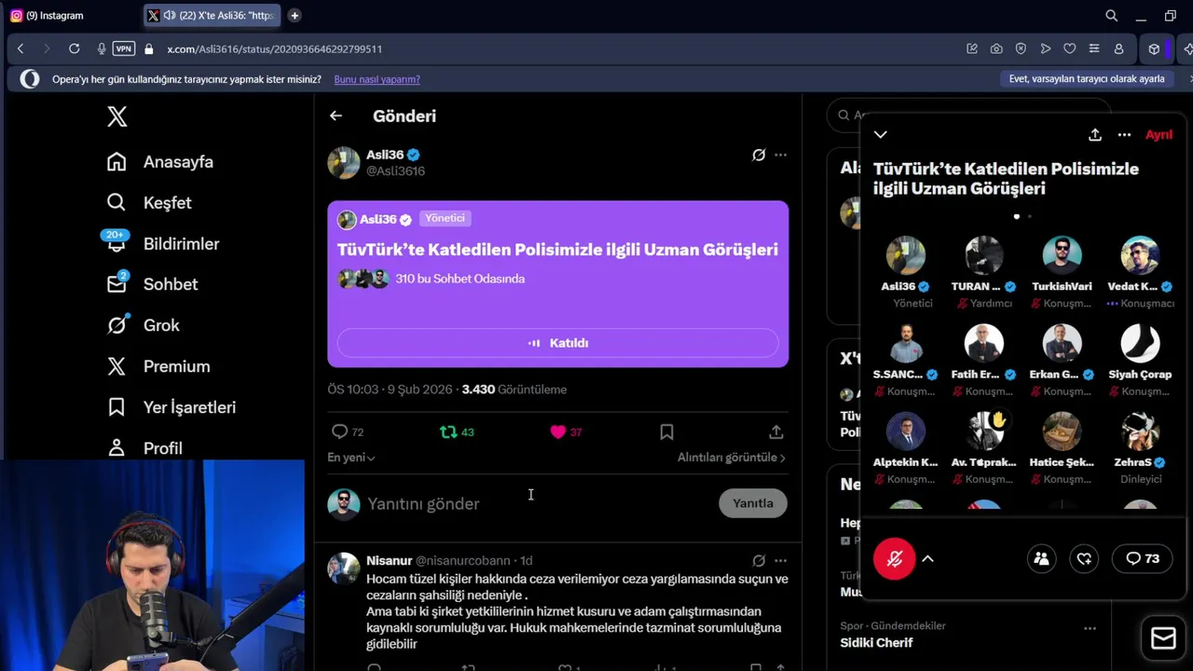This screenshot has height=671, width=1193.
Task: Open the floating messages envelope button
Action: pyautogui.click(x=1163, y=637)
